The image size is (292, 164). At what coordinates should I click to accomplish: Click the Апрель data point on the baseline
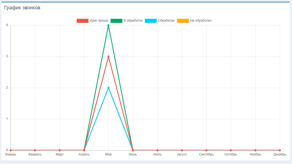point(84,150)
